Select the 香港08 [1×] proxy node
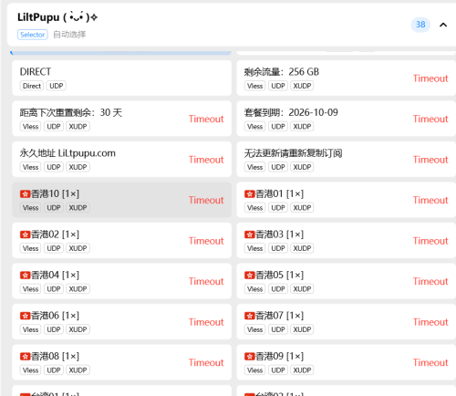Image resolution: width=456 pixels, height=396 pixels. point(121,362)
